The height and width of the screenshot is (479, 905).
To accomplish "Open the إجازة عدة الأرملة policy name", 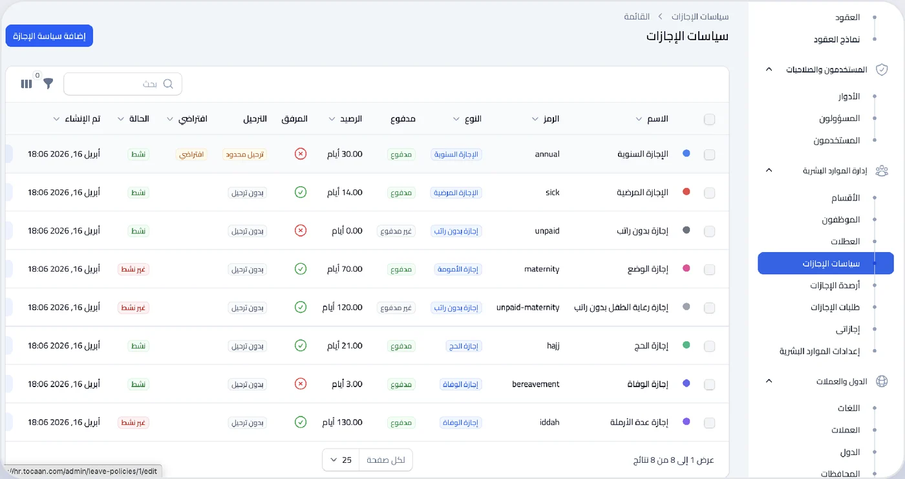I will click(639, 422).
